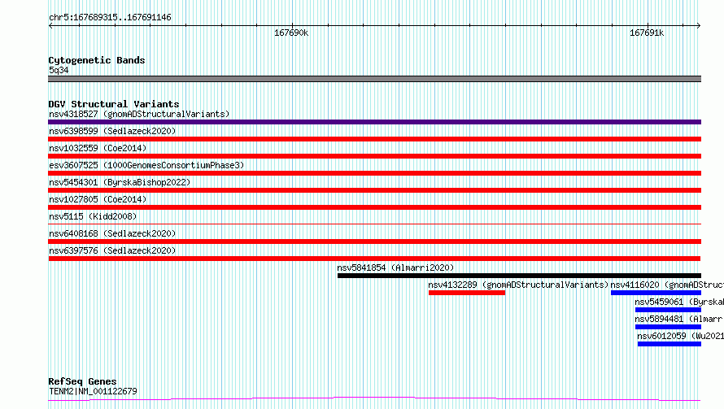Click the red nsv5454301 variant bar
The width and height of the screenshot is (724, 409).
[374, 190]
